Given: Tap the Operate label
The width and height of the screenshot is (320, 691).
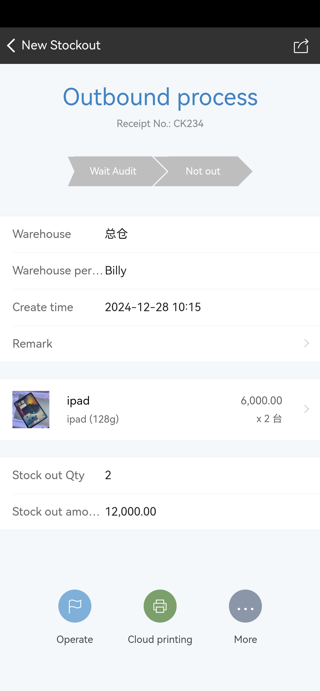Looking at the screenshot, I should 75,639.
